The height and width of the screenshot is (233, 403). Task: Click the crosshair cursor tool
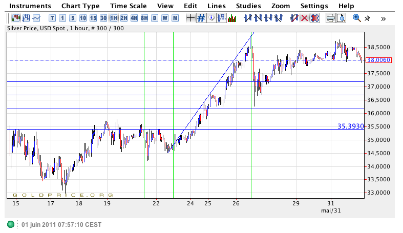(x=190, y=18)
